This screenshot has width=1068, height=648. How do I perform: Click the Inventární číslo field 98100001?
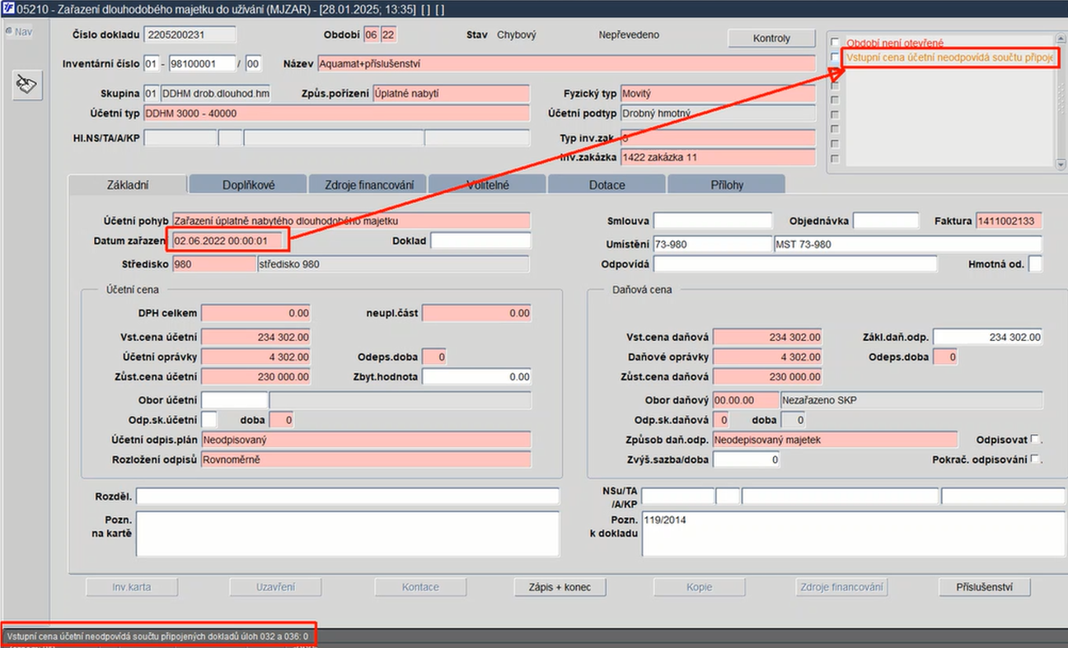[202, 63]
